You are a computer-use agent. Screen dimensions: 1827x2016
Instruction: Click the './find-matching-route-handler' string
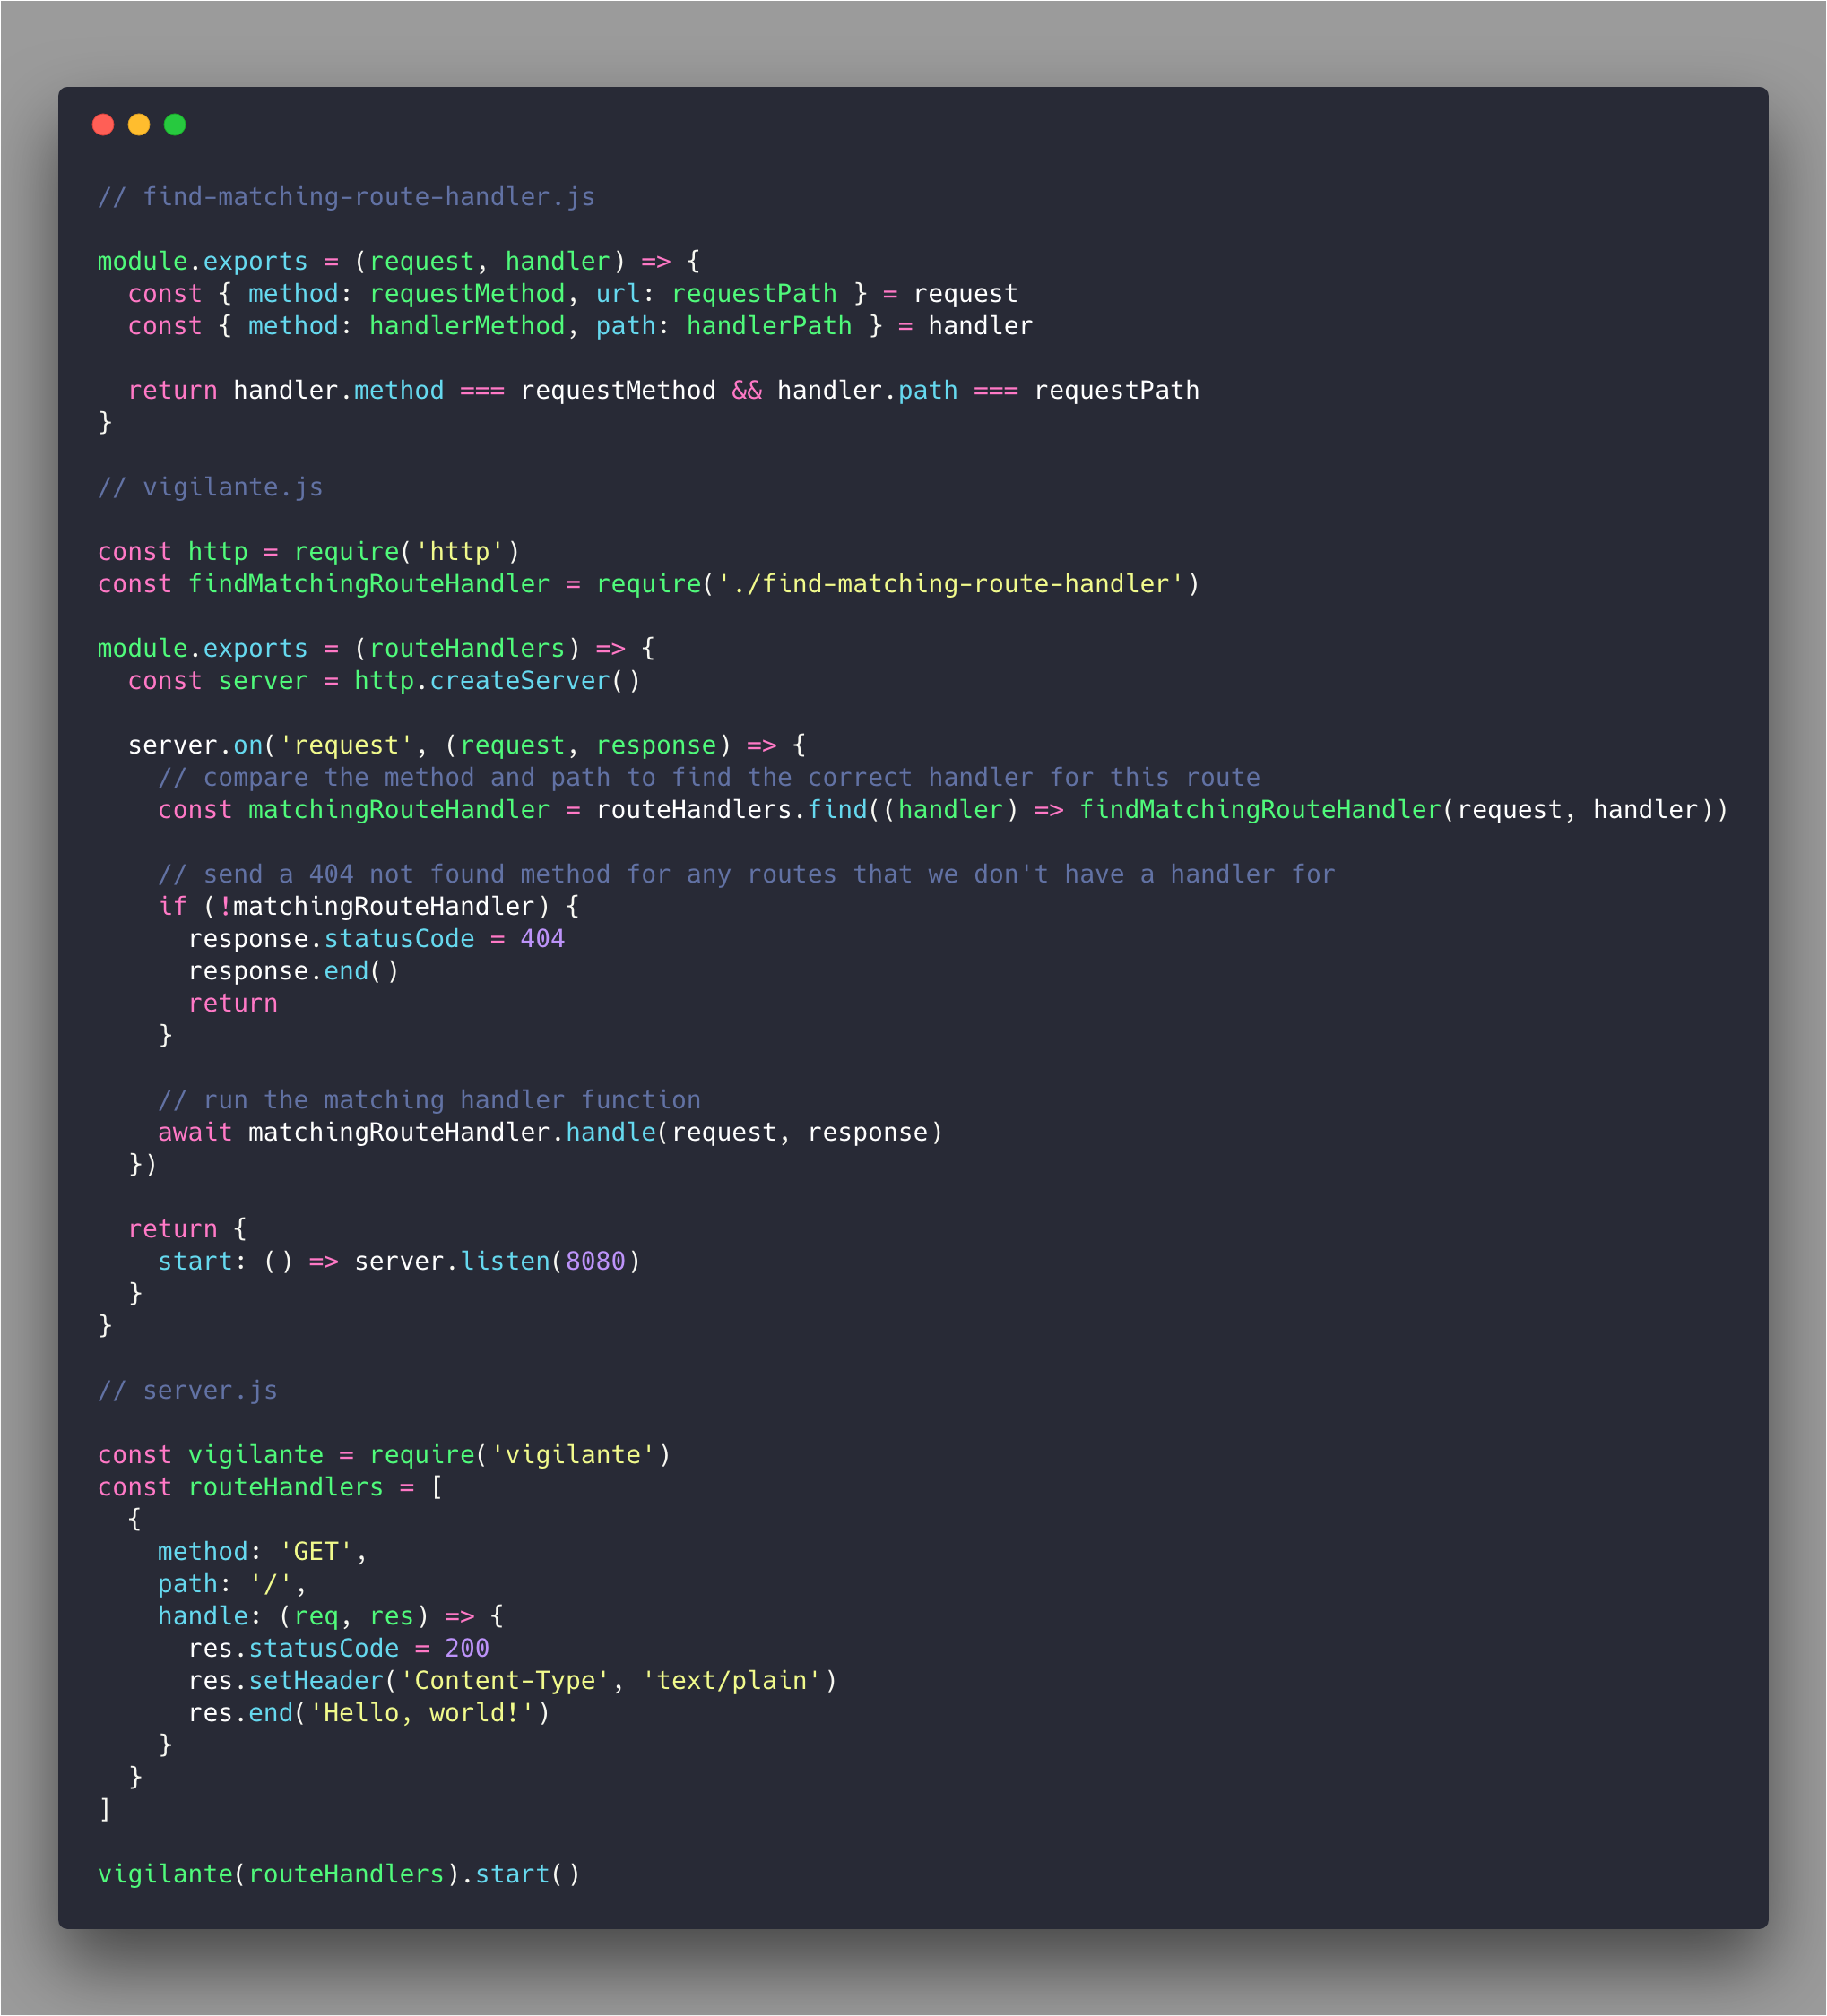point(950,584)
